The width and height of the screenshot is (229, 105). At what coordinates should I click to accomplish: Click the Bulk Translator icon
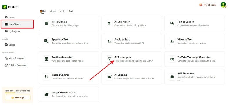172,77
